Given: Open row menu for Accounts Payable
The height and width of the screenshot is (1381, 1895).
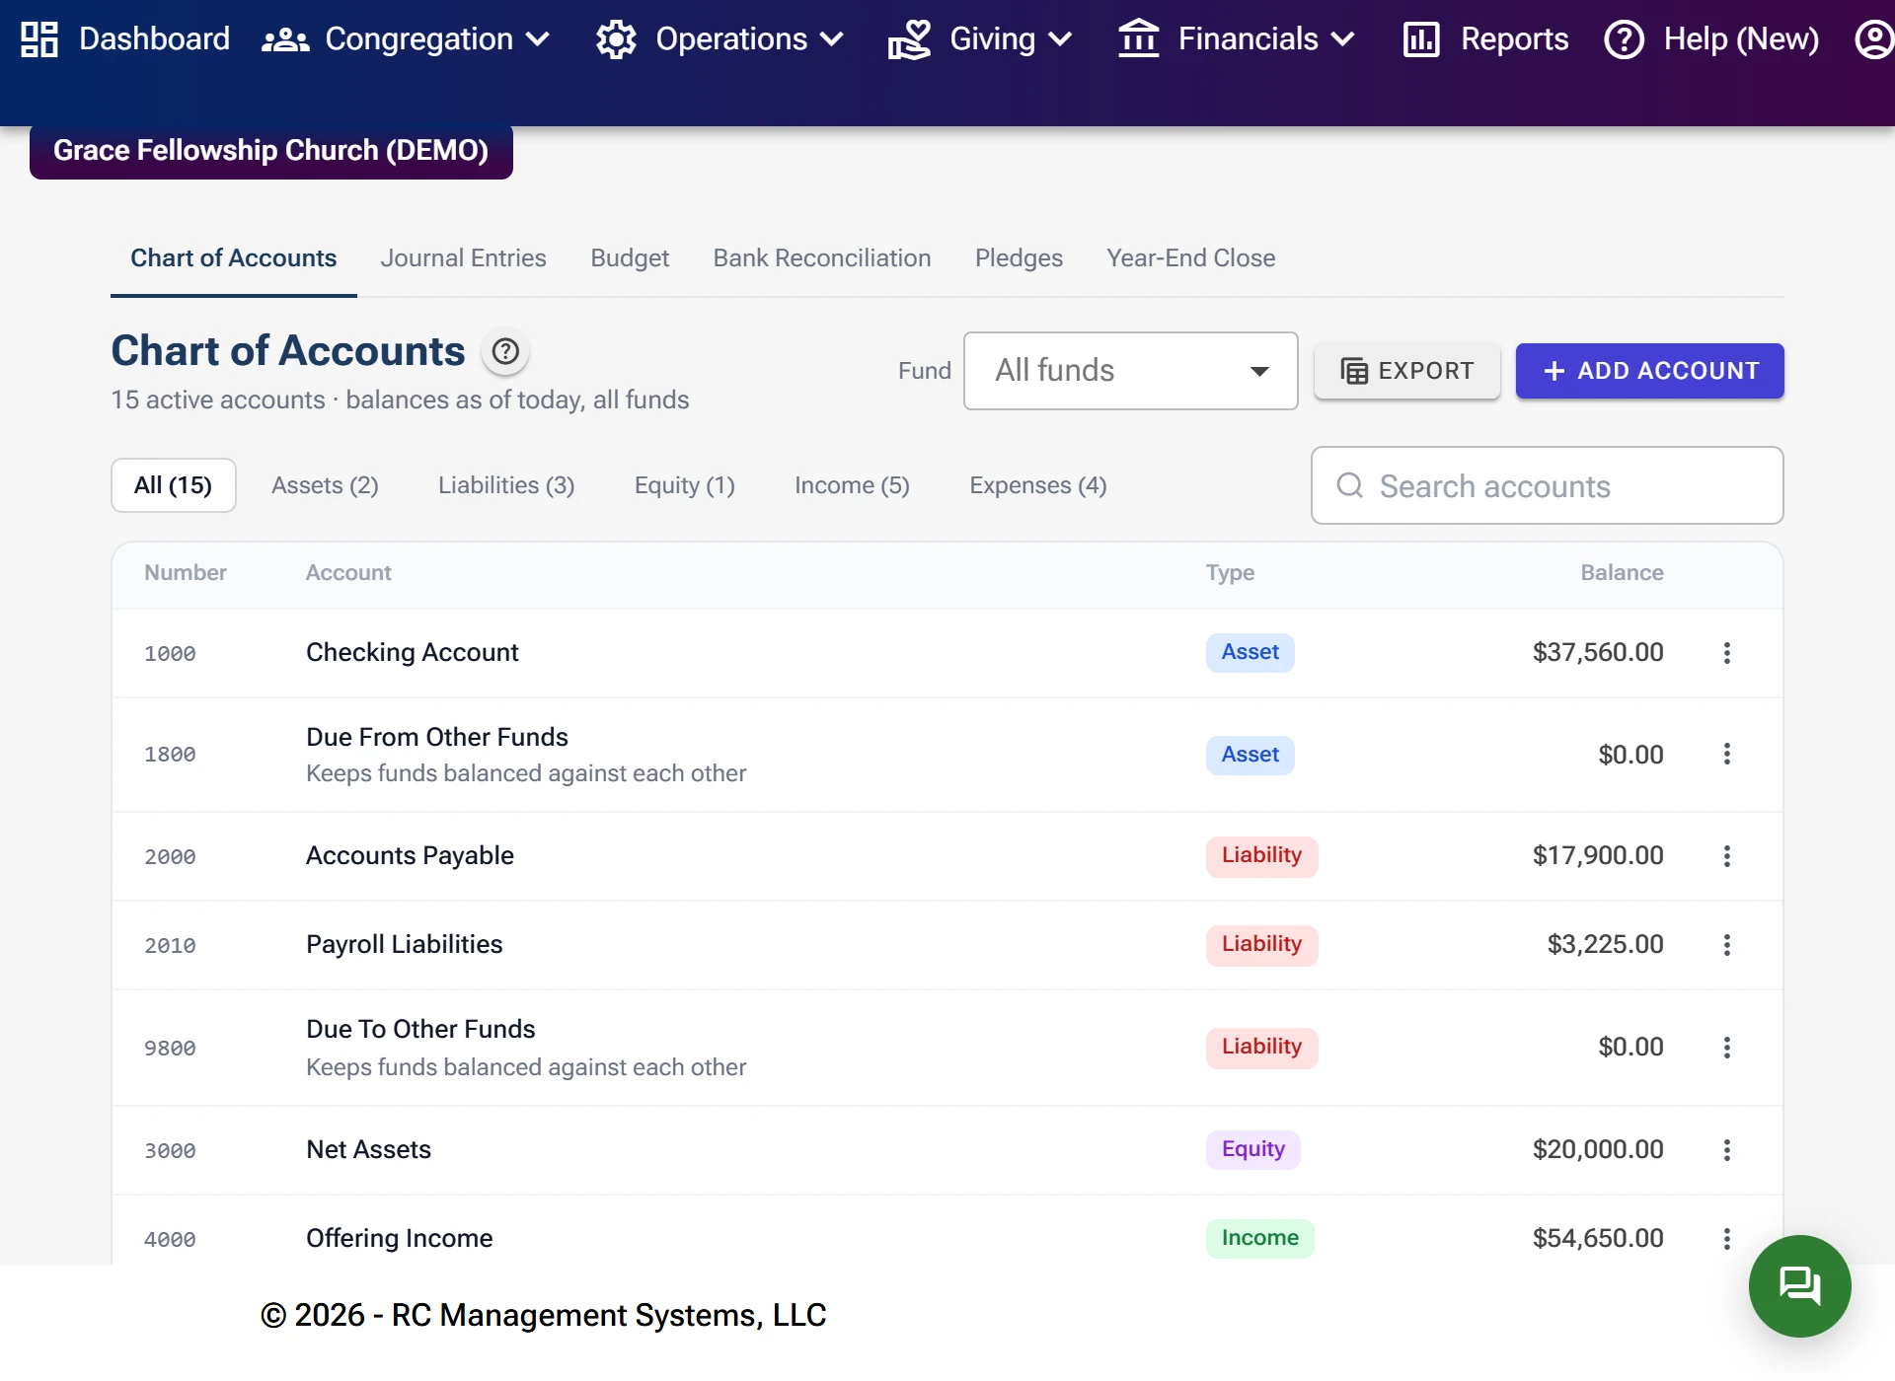Looking at the screenshot, I should coord(1726,856).
